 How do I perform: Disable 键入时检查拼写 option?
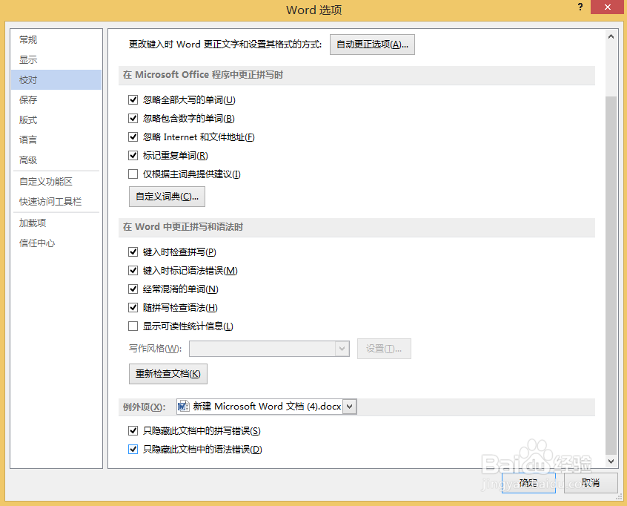point(133,252)
